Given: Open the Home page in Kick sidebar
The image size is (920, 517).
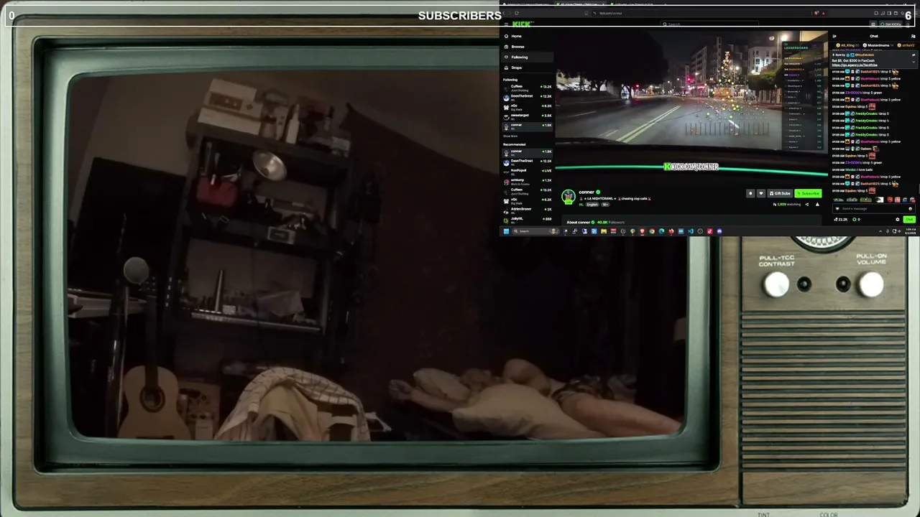Looking at the screenshot, I should (527, 36).
